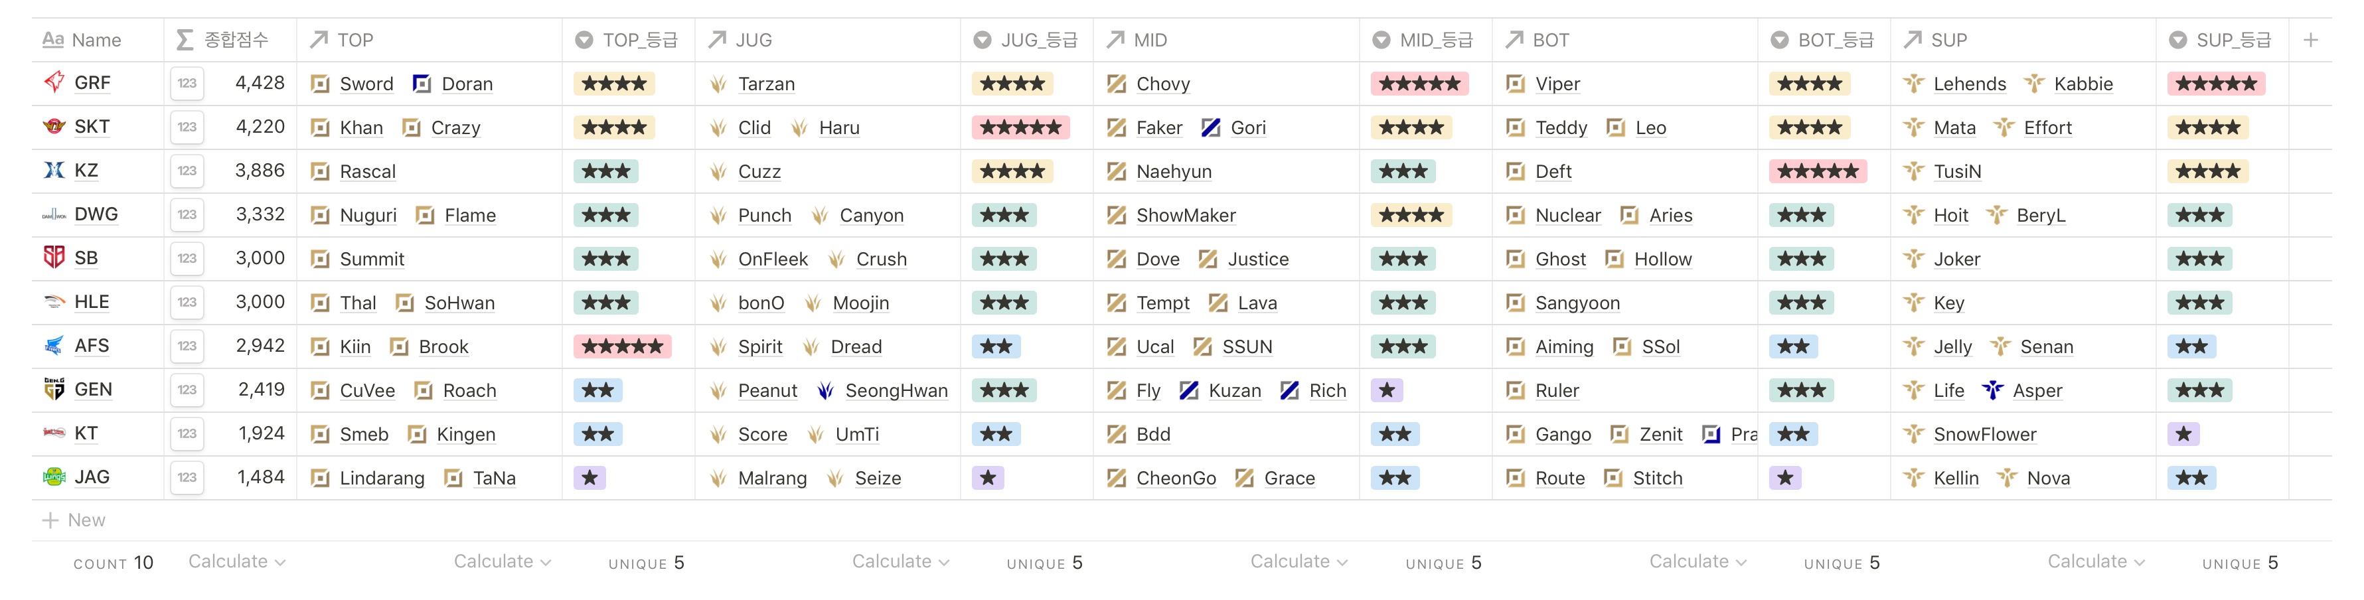The image size is (2364, 600).
Task: Open the Chovy player link
Action: (x=1162, y=84)
